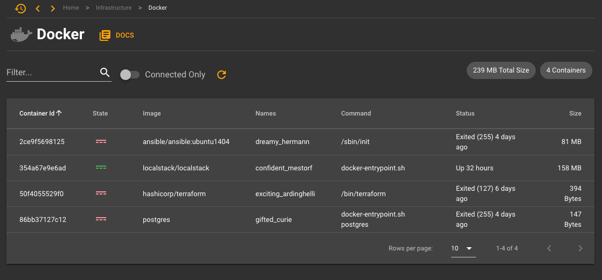Click status Exited (127) 6 days ago
The height and width of the screenshot is (280, 602).
click(486, 194)
